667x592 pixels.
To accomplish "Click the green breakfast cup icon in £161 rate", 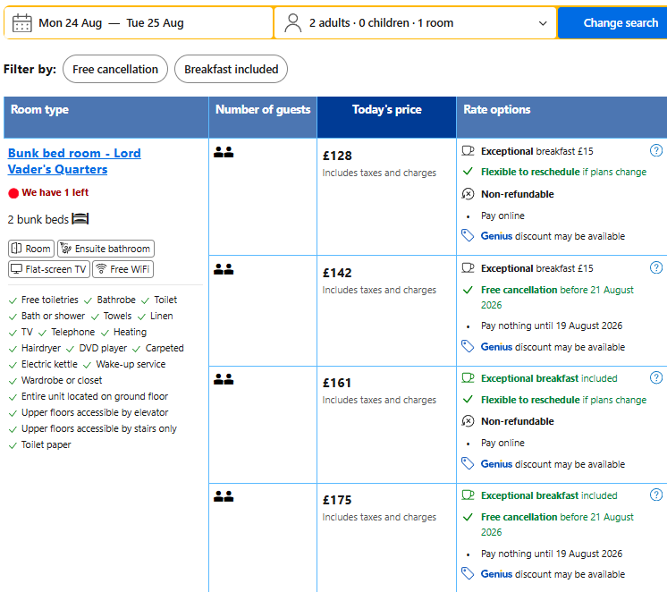I will coord(468,378).
